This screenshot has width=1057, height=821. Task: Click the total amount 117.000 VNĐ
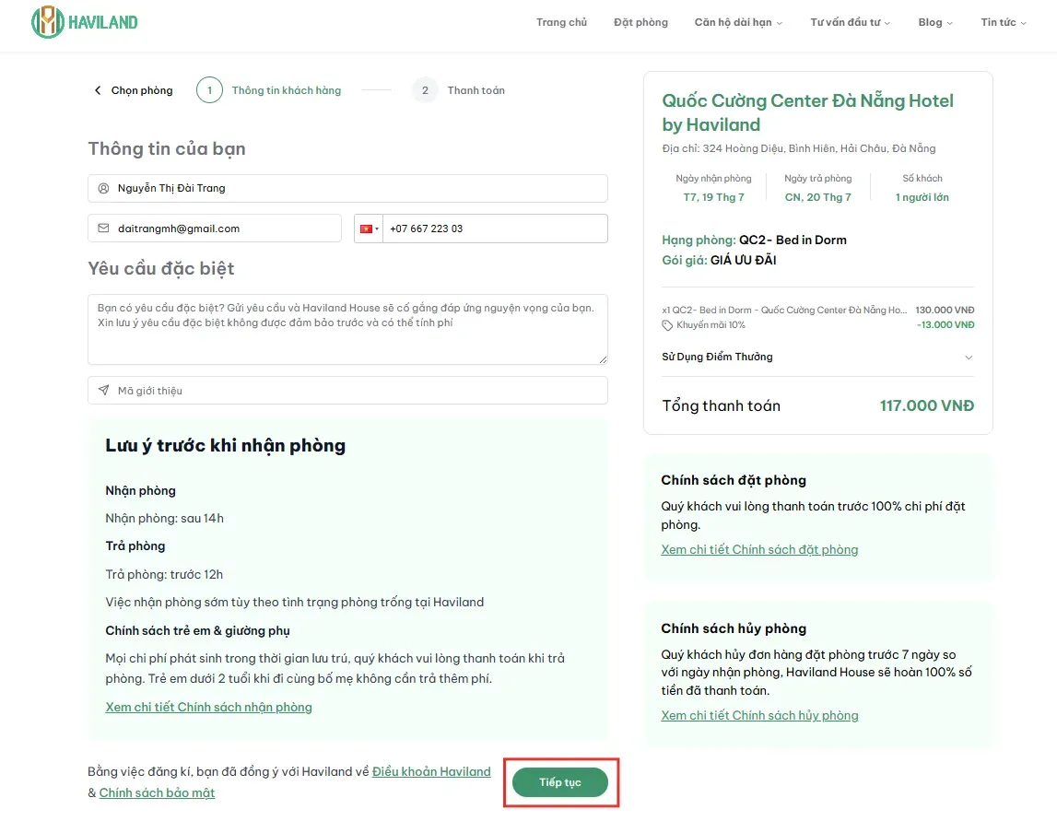[927, 405]
